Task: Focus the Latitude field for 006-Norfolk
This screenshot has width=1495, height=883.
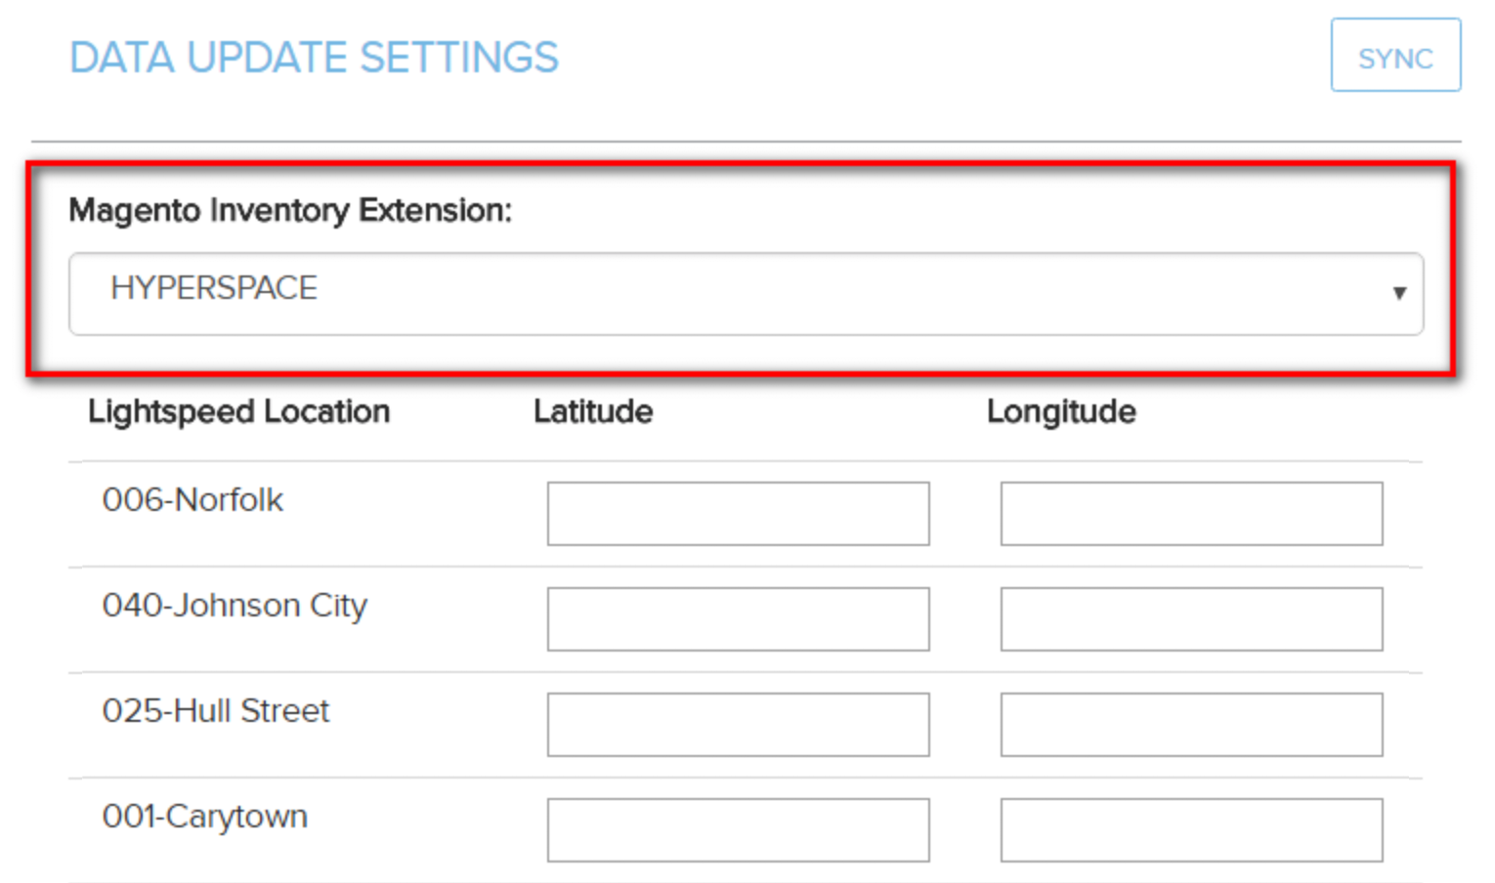Action: pyautogui.click(x=738, y=514)
